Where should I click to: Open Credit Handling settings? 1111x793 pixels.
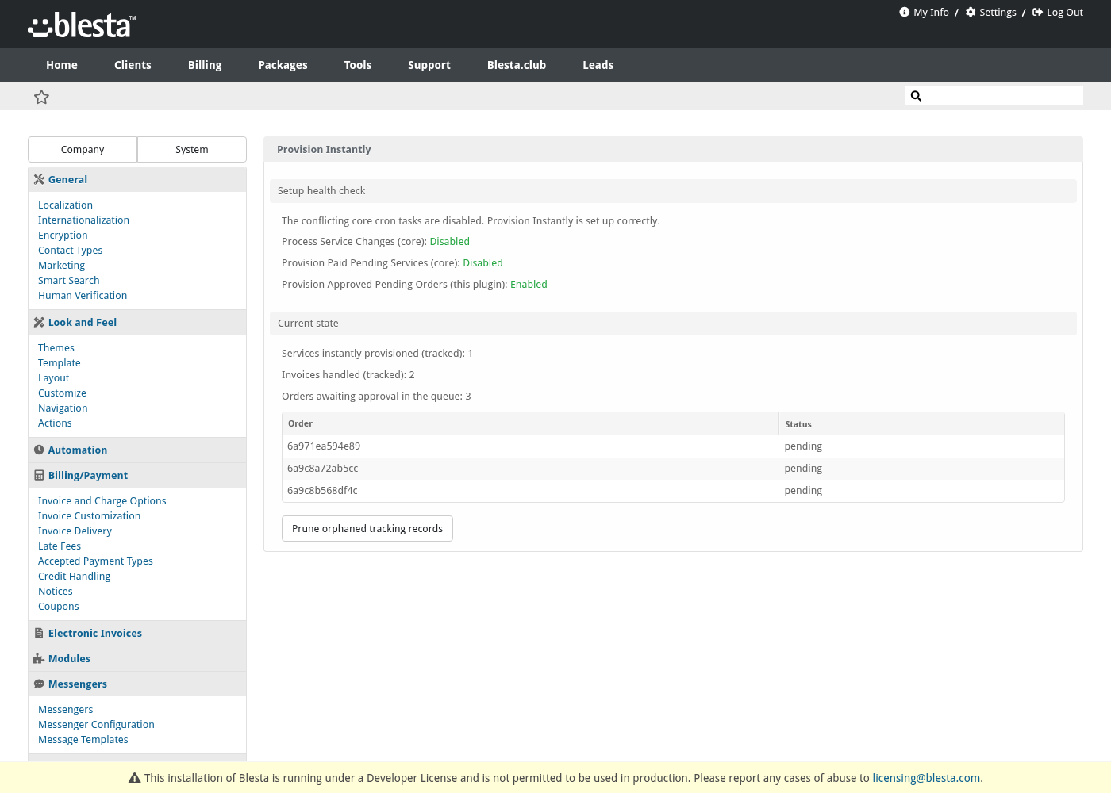[x=74, y=576]
